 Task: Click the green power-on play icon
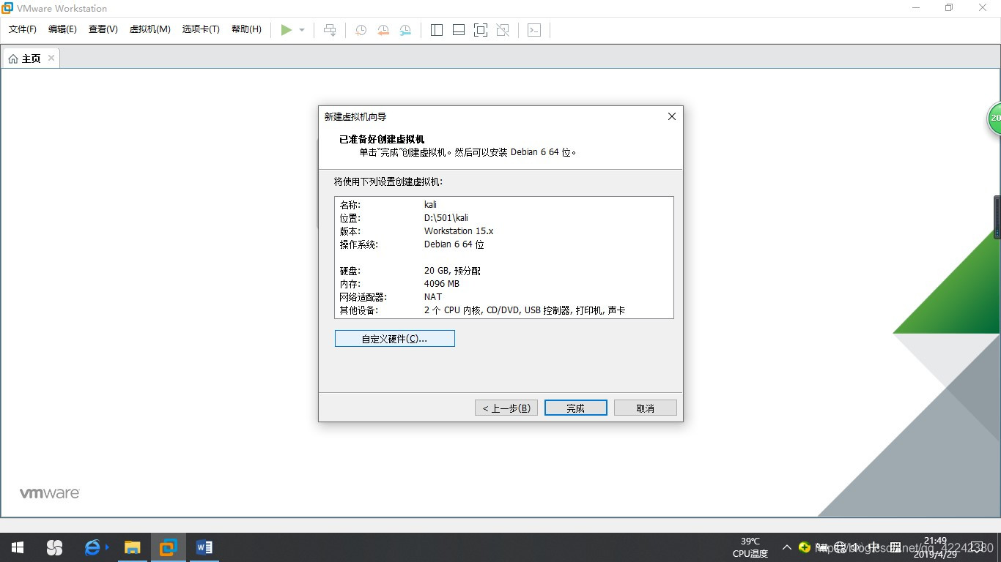tap(287, 30)
